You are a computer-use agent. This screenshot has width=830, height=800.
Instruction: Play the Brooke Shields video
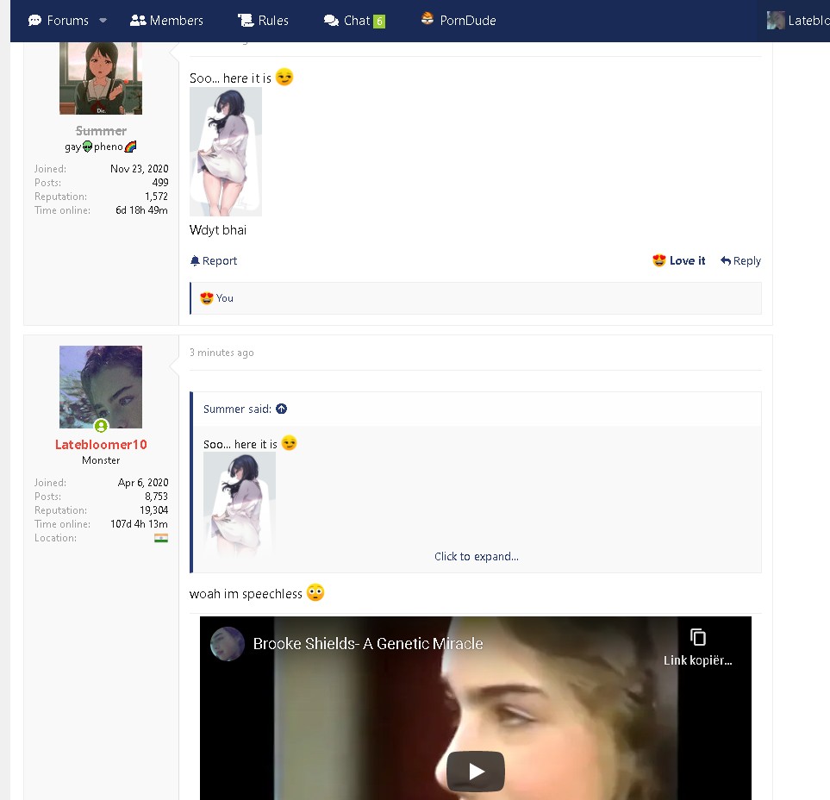[x=476, y=771]
